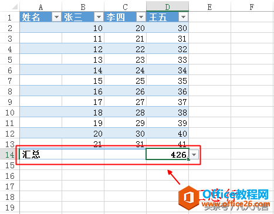
Task: Click cell C8 with value 26
Action: (125, 91)
